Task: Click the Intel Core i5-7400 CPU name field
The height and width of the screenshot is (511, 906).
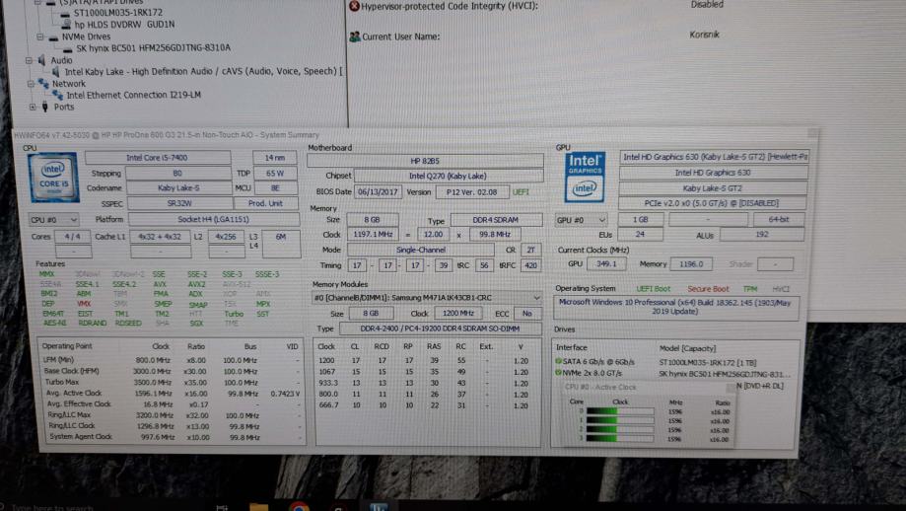Action: click(157, 157)
